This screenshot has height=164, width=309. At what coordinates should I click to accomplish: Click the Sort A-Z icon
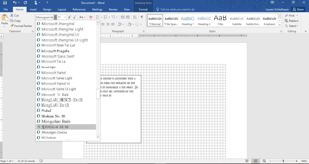(135, 17)
